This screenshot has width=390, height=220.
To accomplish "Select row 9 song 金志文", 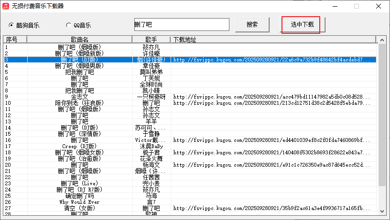I will pyautogui.click(x=80, y=97).
